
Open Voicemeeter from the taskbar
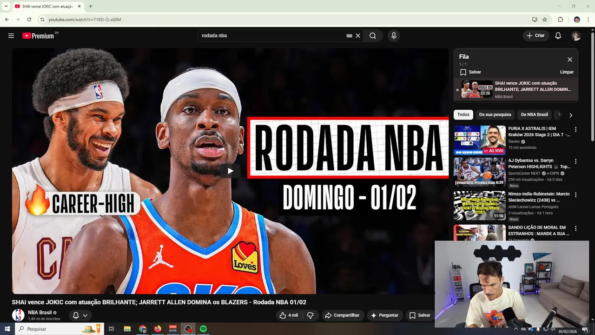173,329
